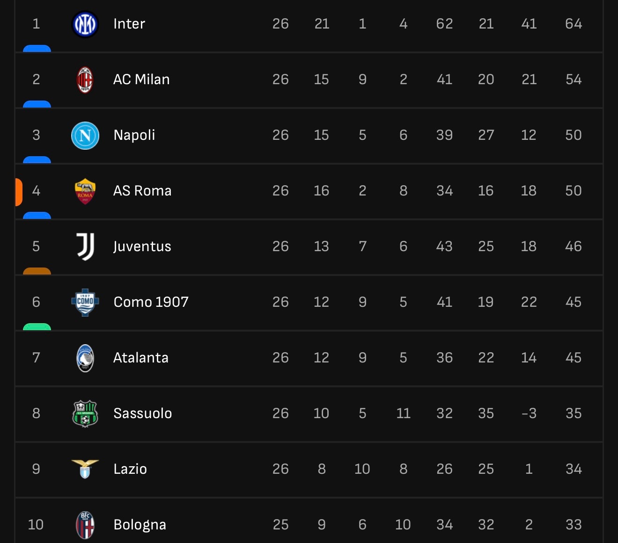
Task: Click the Napoli club crest
Action: pyautogui.click(x=85, y=135)
